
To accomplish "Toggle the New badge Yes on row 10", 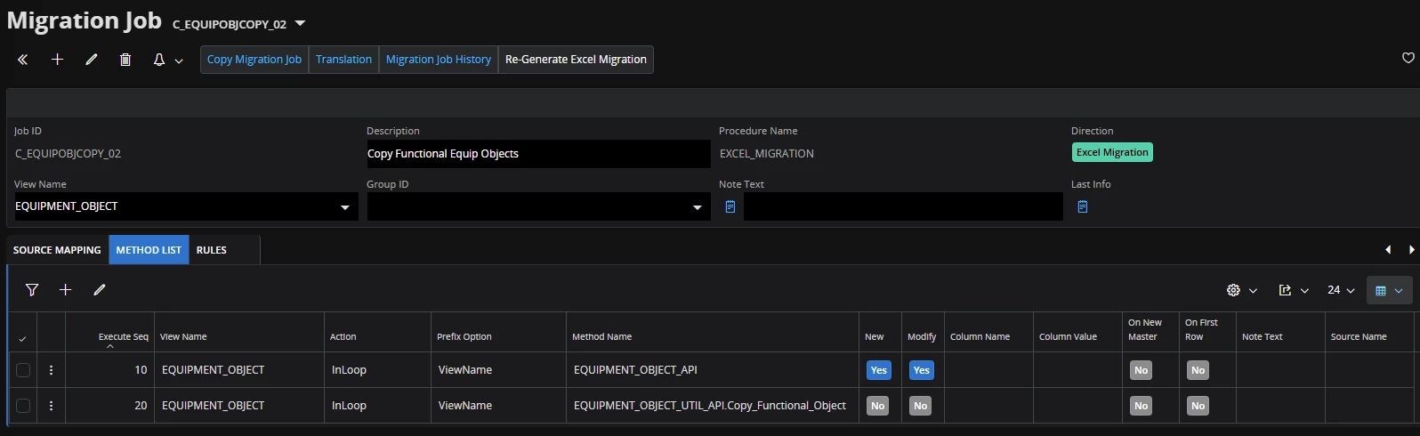I will (878, 370).
